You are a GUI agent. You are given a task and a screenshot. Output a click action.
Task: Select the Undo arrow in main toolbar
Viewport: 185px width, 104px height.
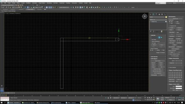pyautogui.click(x=2, y=7)
